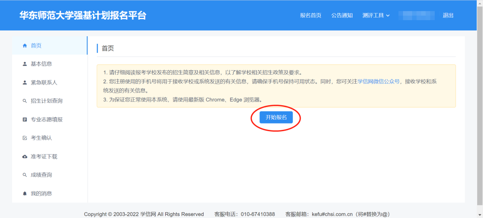
Task: Click 退出 to log out
Action: tap(448, 15)
